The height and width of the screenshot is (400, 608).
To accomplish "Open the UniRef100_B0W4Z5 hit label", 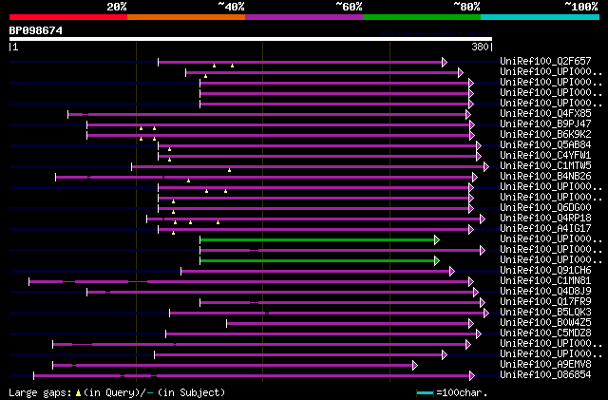I will point(545,322).
